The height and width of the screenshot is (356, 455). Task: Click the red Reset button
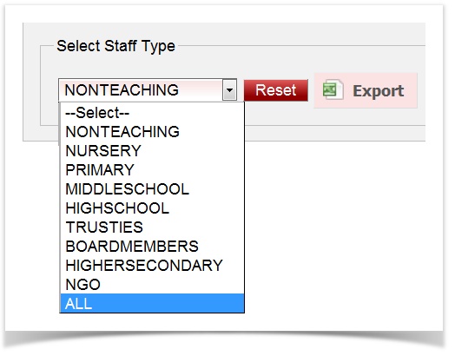point(275,90)
